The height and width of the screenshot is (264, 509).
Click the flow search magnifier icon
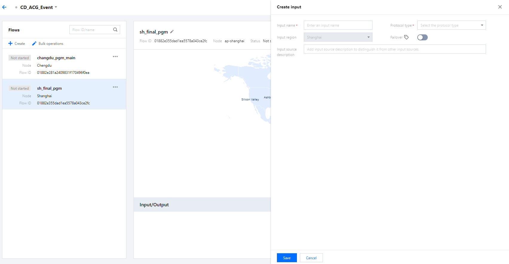[x=115, y=30]
